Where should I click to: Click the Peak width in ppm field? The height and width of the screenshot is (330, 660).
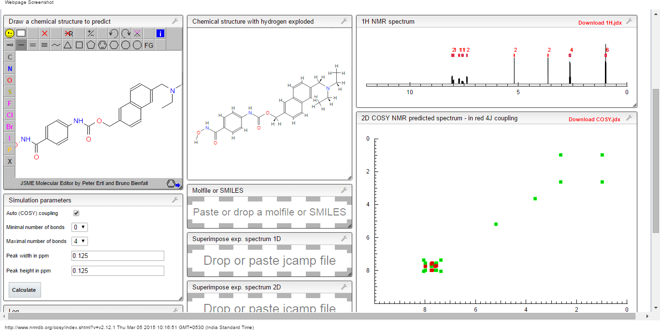pos(118,256)
